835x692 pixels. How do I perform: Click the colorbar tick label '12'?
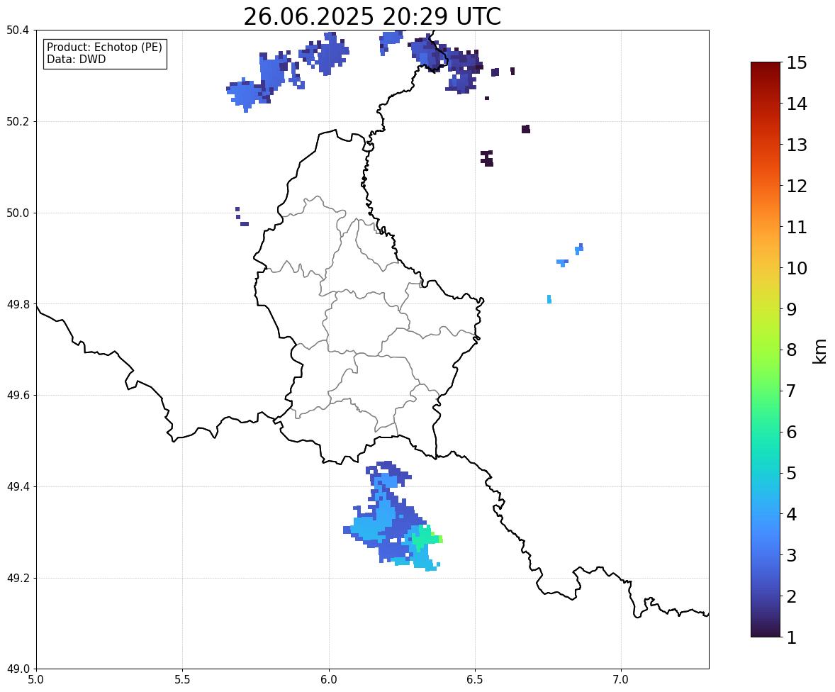[797, 186]
